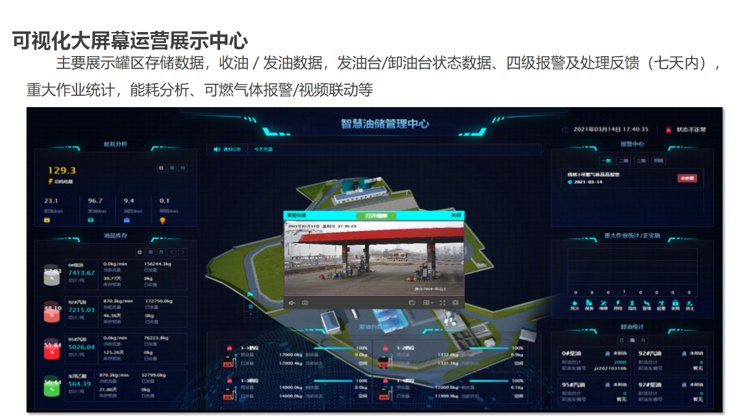
Task: Click the 打开视频 button on alarm popup
Action: coord(376,216)
